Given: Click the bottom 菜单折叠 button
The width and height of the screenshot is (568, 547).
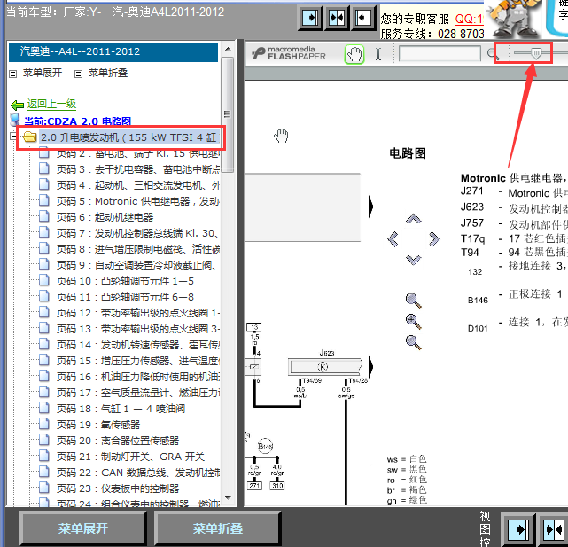Looking at the screenshot, I should coord(218,528).
